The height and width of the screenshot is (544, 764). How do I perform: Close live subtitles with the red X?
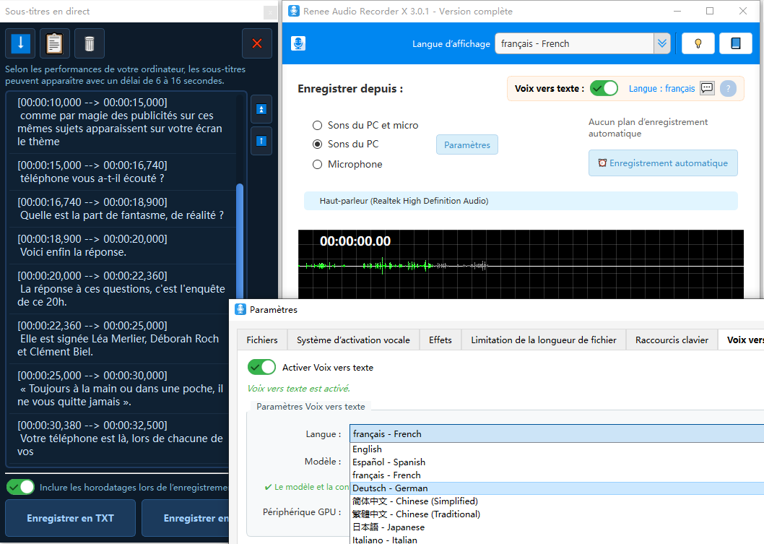pyautogui.click(x=257, y=43)
